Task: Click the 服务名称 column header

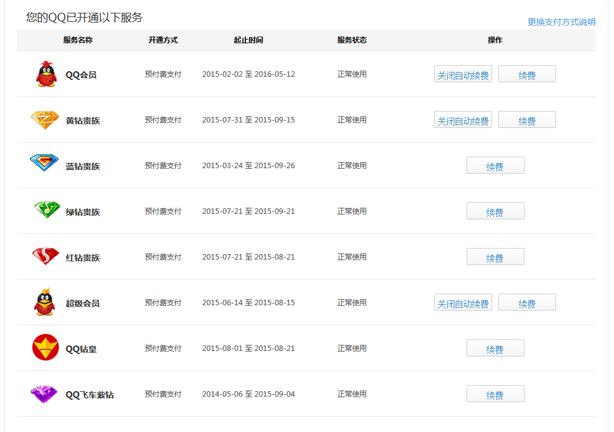Action: 78,40
